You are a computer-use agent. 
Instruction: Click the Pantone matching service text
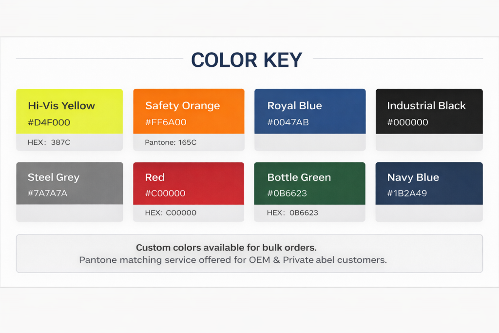[x=233, y=260]
